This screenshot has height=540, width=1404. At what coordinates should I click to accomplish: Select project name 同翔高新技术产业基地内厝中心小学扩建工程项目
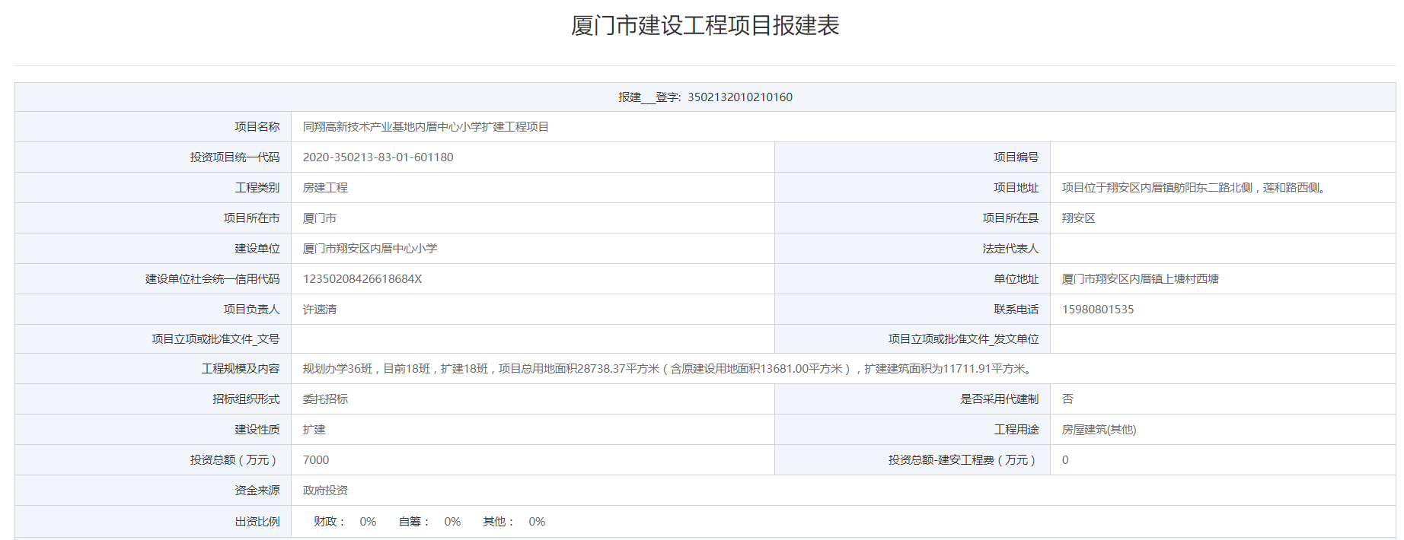tap(426, 127)
